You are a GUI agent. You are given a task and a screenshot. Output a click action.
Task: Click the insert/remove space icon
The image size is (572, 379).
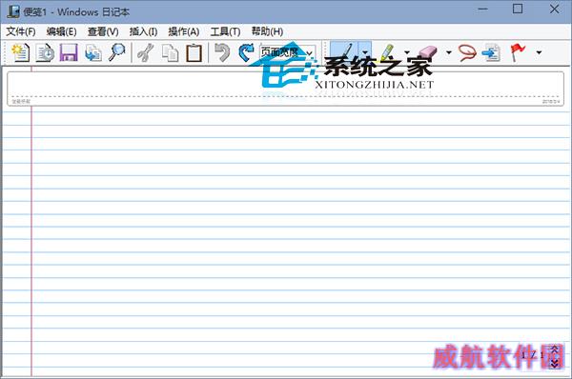pyautogui.click(x=491, y=52)
